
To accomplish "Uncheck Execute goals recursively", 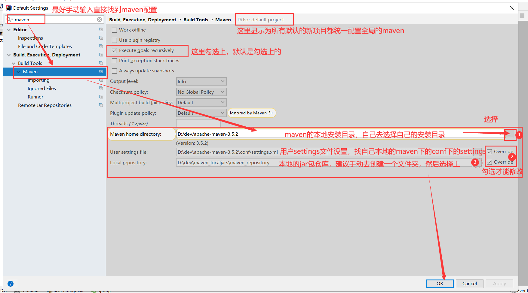I will (x=115, y=50).
